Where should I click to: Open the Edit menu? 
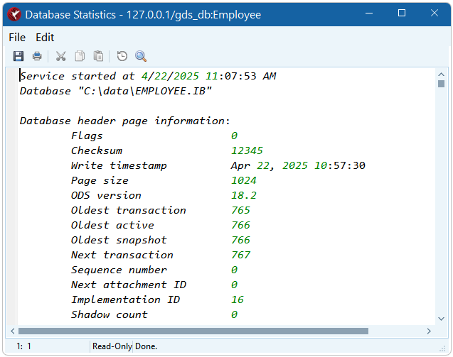pyautogui.click(x=45, y=38)
